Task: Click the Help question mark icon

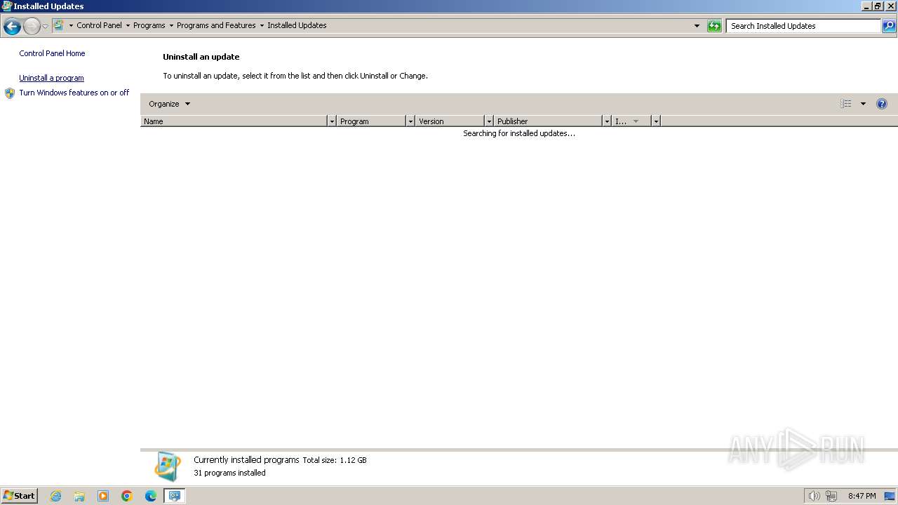Action: pyautogui.click(x=882, y=104)
